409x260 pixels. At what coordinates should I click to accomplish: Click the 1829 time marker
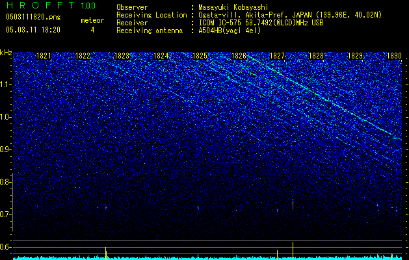[x=355, y=56]
